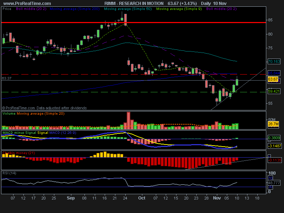Viewport: 284px width, 213px height.
Task: Click the 80 price axis label
Action: click(x=270, y=34)
